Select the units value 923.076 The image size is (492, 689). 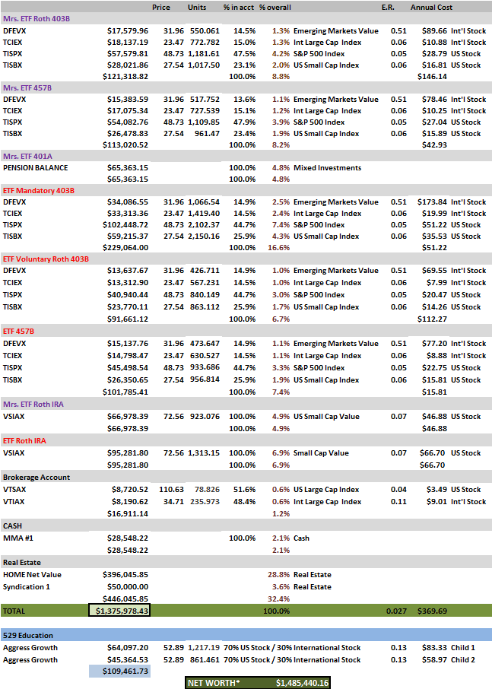pyautogui.click(x=205, y=416)
